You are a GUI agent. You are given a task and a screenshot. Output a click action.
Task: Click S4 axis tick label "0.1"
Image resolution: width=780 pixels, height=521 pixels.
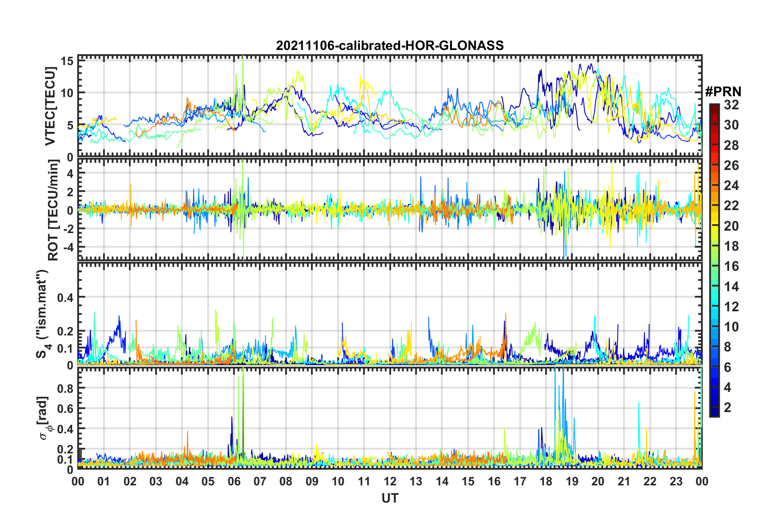point(65,349)
